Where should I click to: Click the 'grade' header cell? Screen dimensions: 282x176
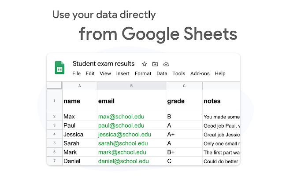pyautogui.click(x=184, y=101)
